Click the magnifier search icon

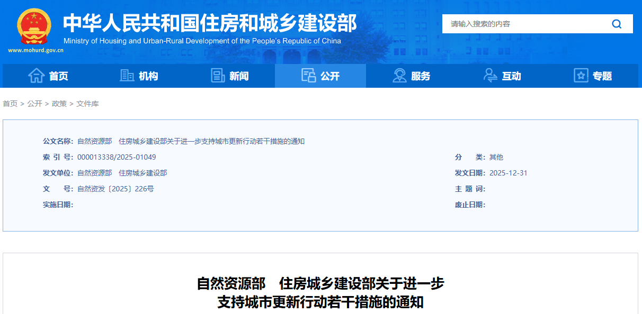(616, 24)
